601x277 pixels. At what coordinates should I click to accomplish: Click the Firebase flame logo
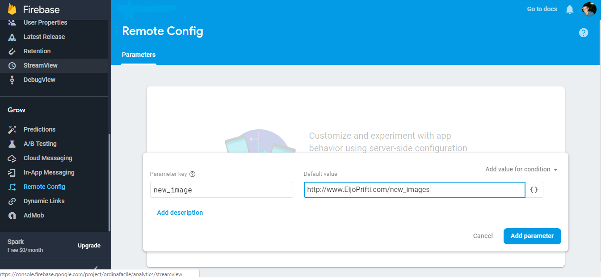(12, 9)
